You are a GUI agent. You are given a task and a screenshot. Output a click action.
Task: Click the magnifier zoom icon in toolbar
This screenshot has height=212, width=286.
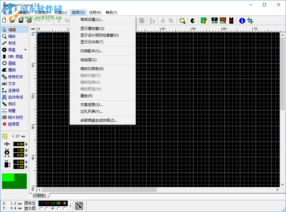[x=182, y=21]
